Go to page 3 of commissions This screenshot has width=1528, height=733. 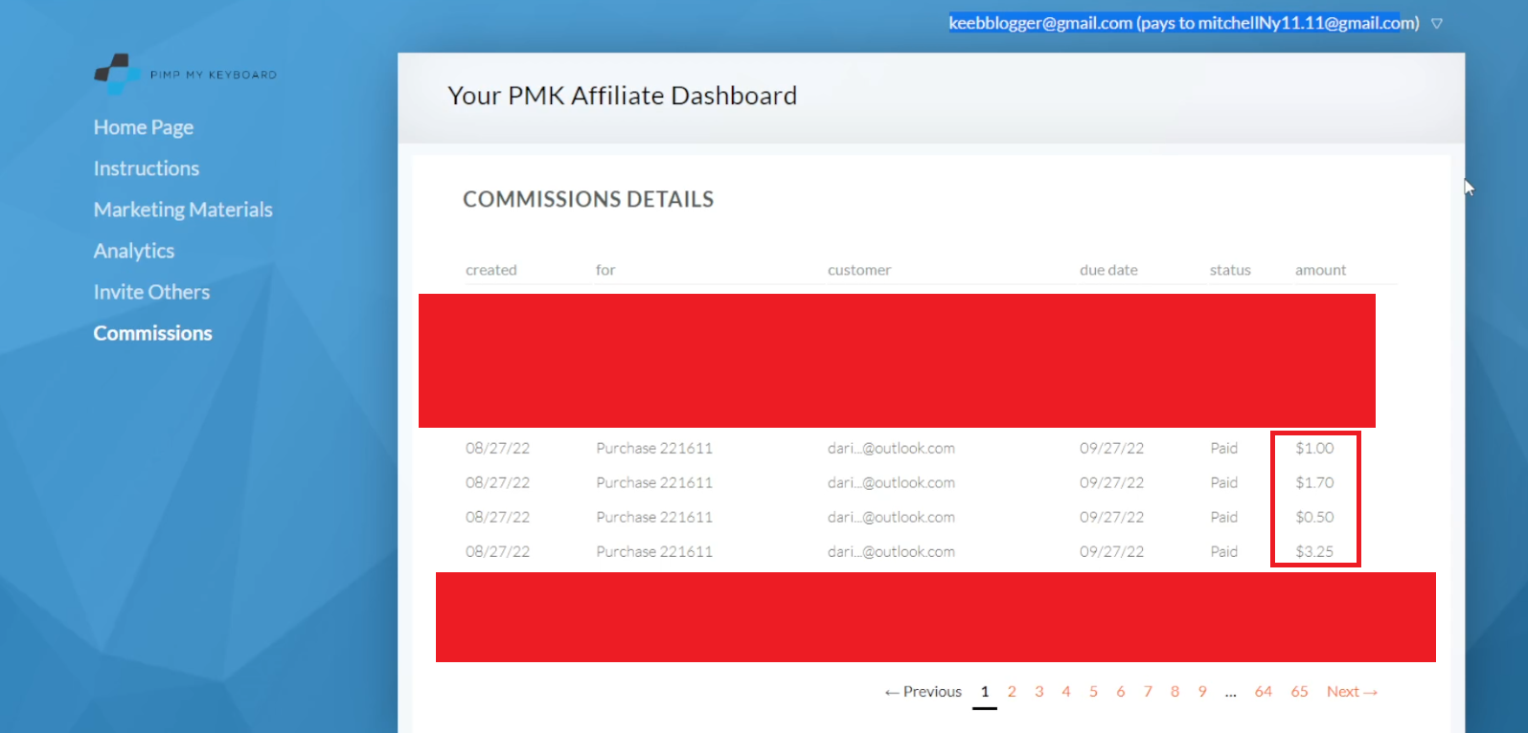(1038, 692)
